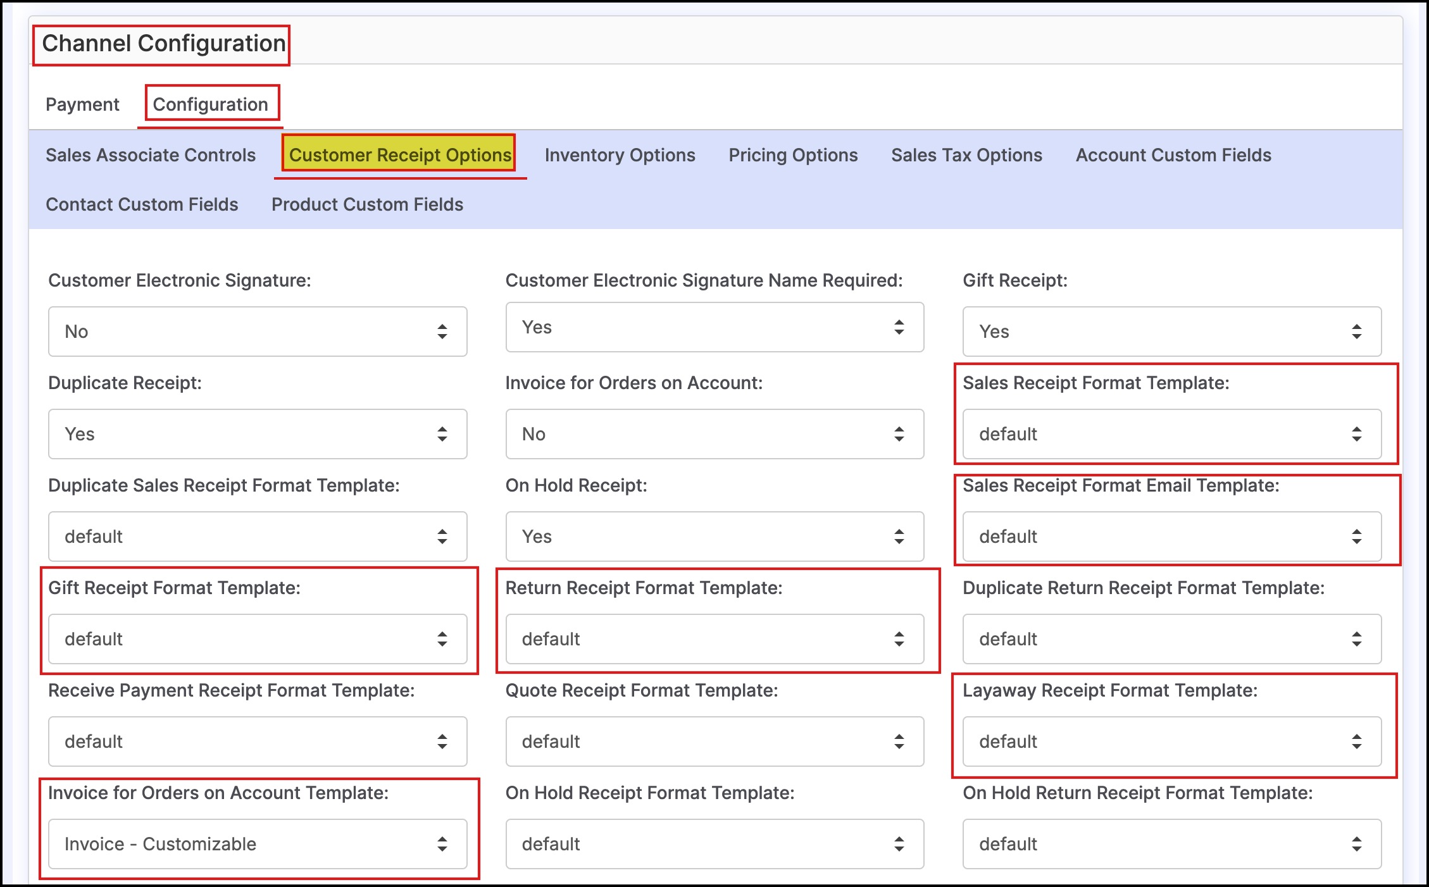This screenshot has width=1429, height=887.
Task: Open Customer Electronic Signature dropdown
Action: (258, 332)
